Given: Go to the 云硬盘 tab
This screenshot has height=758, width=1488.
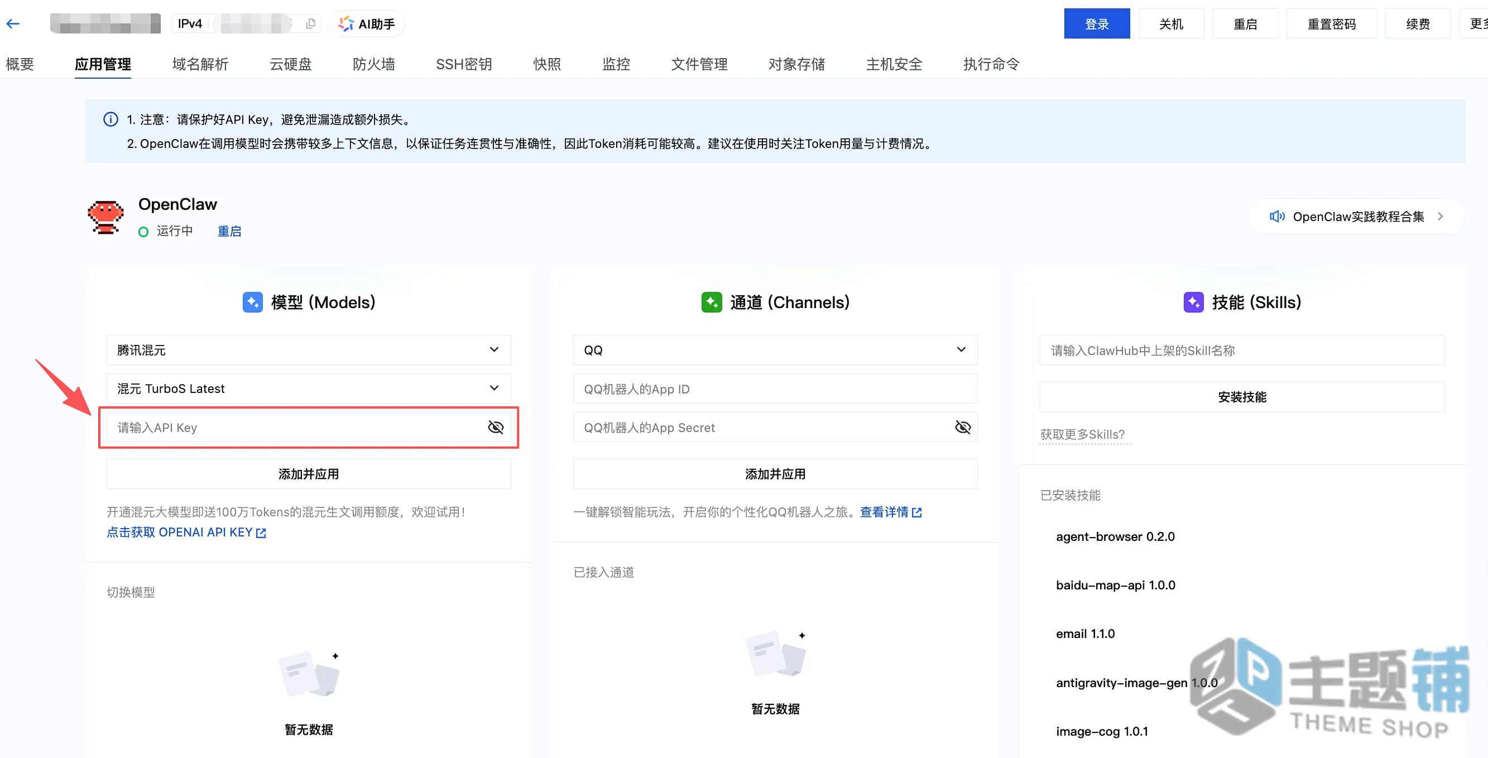Looking at the screenshot, I should 291,64.
